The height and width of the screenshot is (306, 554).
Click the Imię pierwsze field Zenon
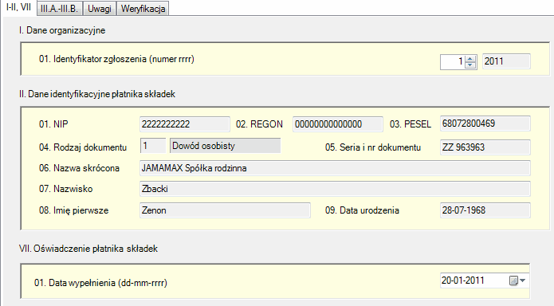(225, 210)
